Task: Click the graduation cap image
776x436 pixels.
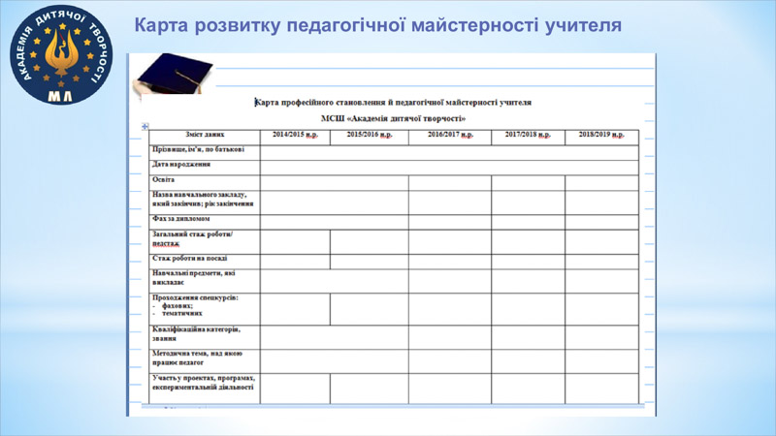Action: [174, 75]
